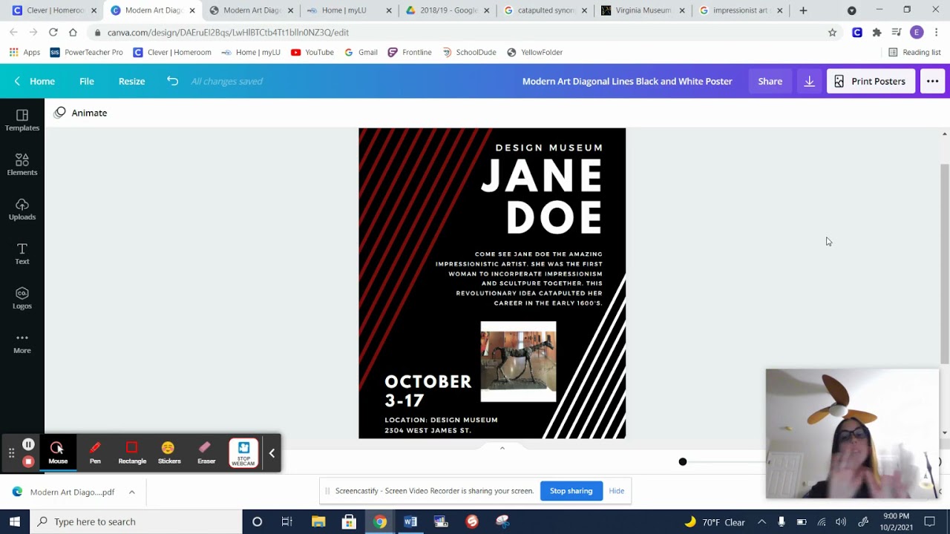Viewport: 950px width, 534px height.
Task: Open the SchoolDude bookmark
Action: 468,53
